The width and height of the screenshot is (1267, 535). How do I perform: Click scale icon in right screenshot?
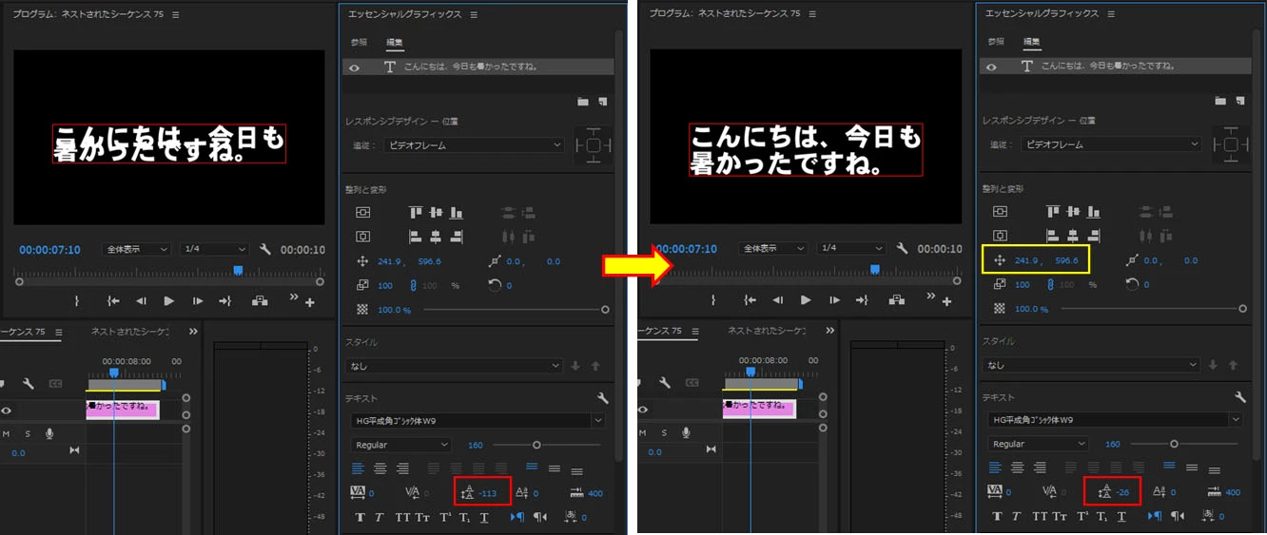[1000, 283]
